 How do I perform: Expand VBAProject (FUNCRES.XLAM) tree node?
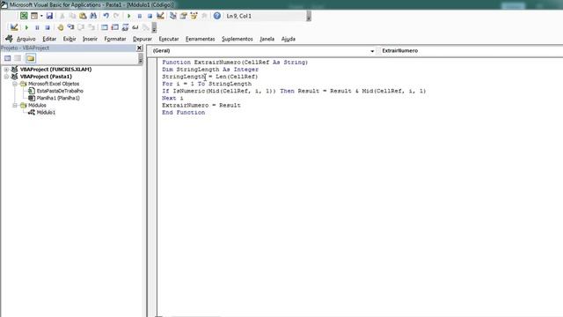pyautogui.click(x=6, y=70)
